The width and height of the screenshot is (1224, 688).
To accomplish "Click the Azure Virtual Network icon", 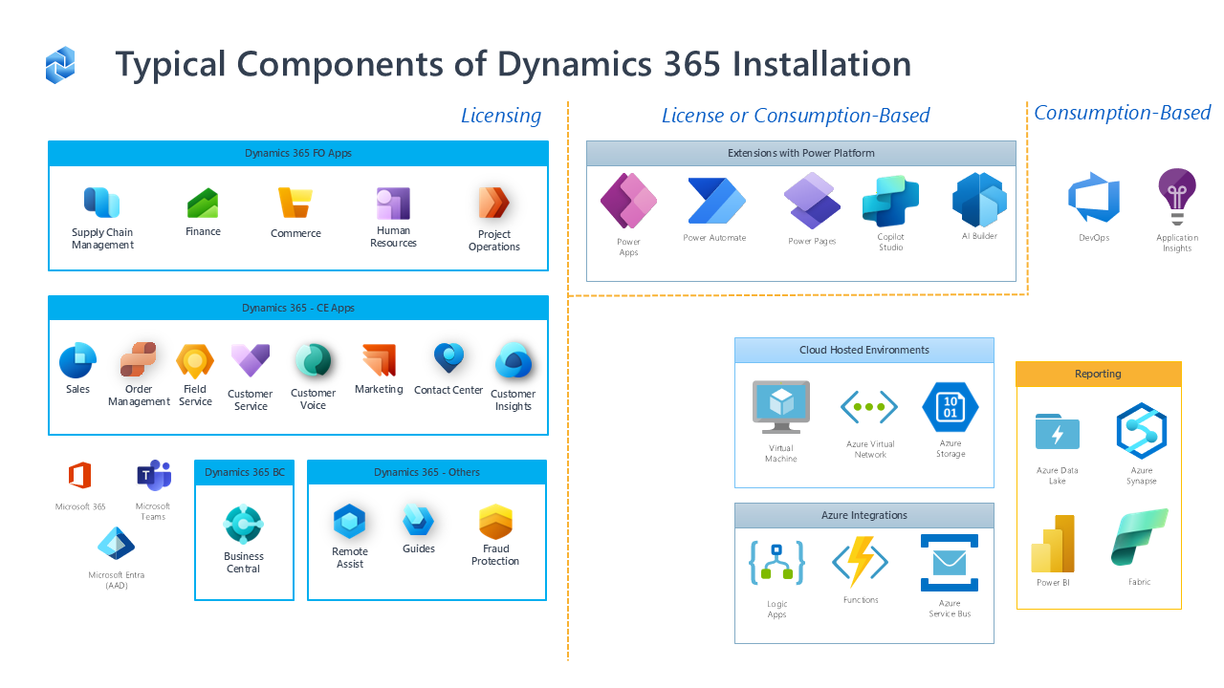I will coord(869,407).
